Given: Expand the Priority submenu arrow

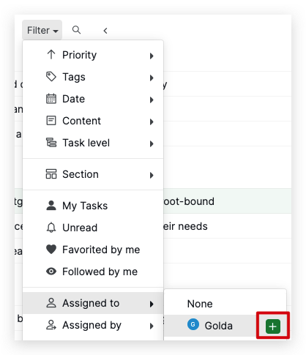Looking at the screenshot, I should click(152, 56).
